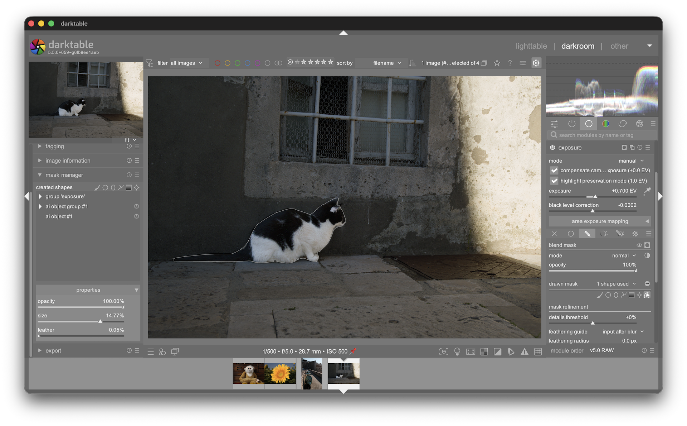Viewport: 687px width, 426px height.
Task: Select drawn mask blending mode icon
Action: coord(587,234)
